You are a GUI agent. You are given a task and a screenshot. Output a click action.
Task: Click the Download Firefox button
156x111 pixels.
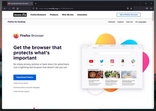tap(25, 77)
